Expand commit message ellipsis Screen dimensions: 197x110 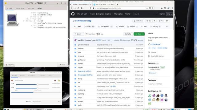pos(109,40)
